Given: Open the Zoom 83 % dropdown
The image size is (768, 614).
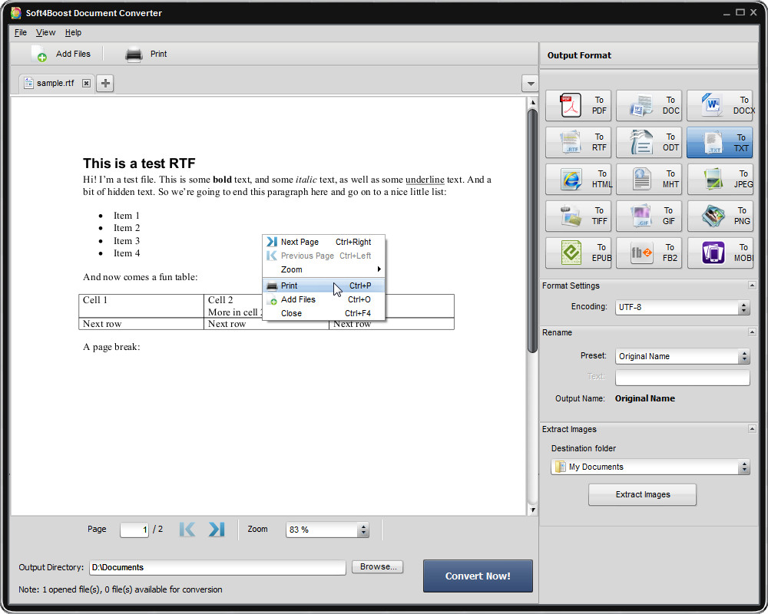Looking at the screenshot, I should pyautogui.click(x=327, y=530).
